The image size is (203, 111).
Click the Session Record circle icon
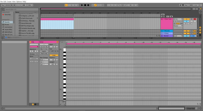point(103,5)
